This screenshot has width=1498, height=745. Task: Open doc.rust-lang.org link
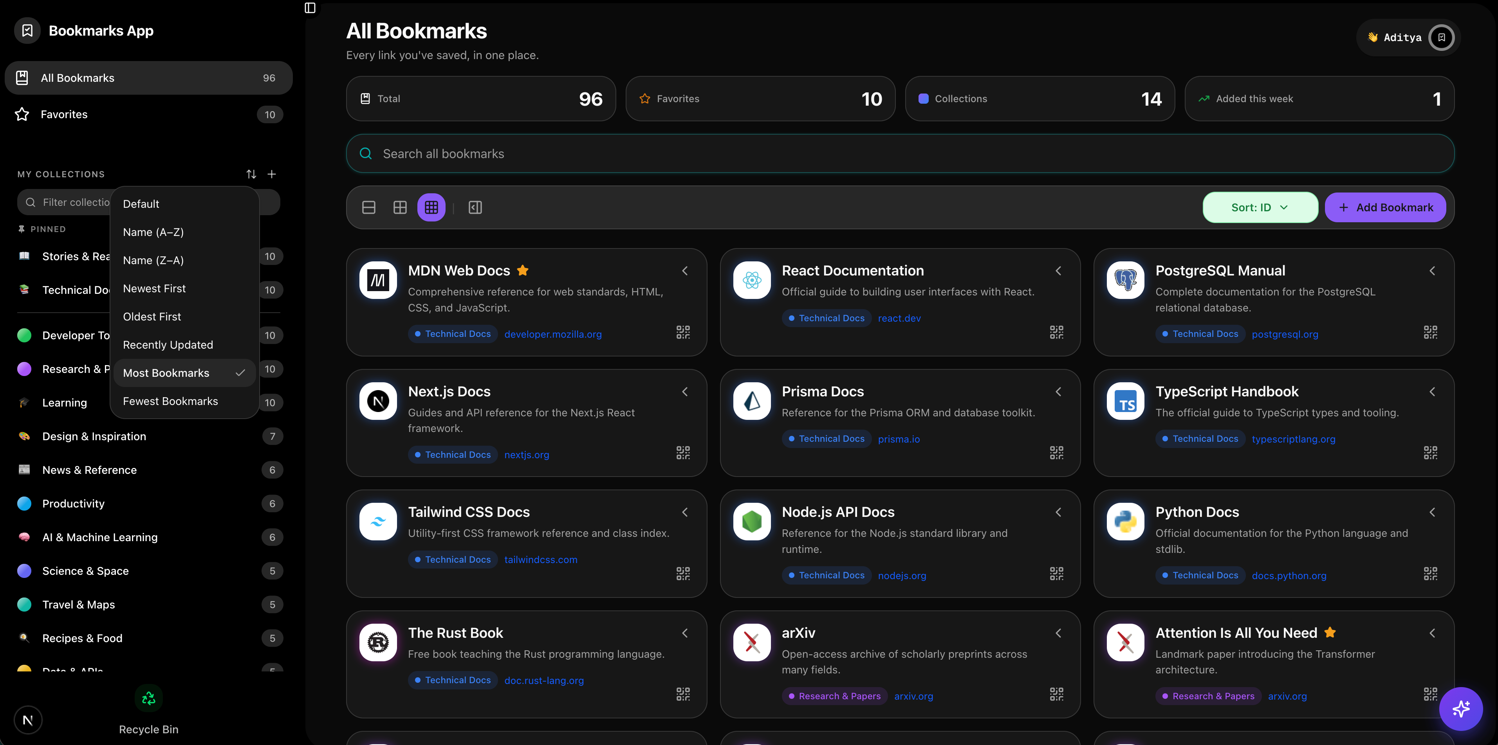click(x=544, y=680)
